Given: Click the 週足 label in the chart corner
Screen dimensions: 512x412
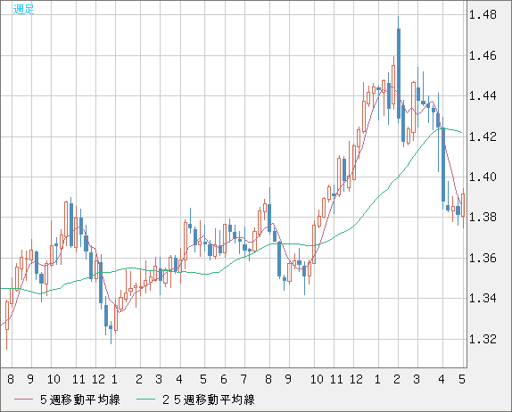Looking at the screenshot, I should tap(23, 10).
